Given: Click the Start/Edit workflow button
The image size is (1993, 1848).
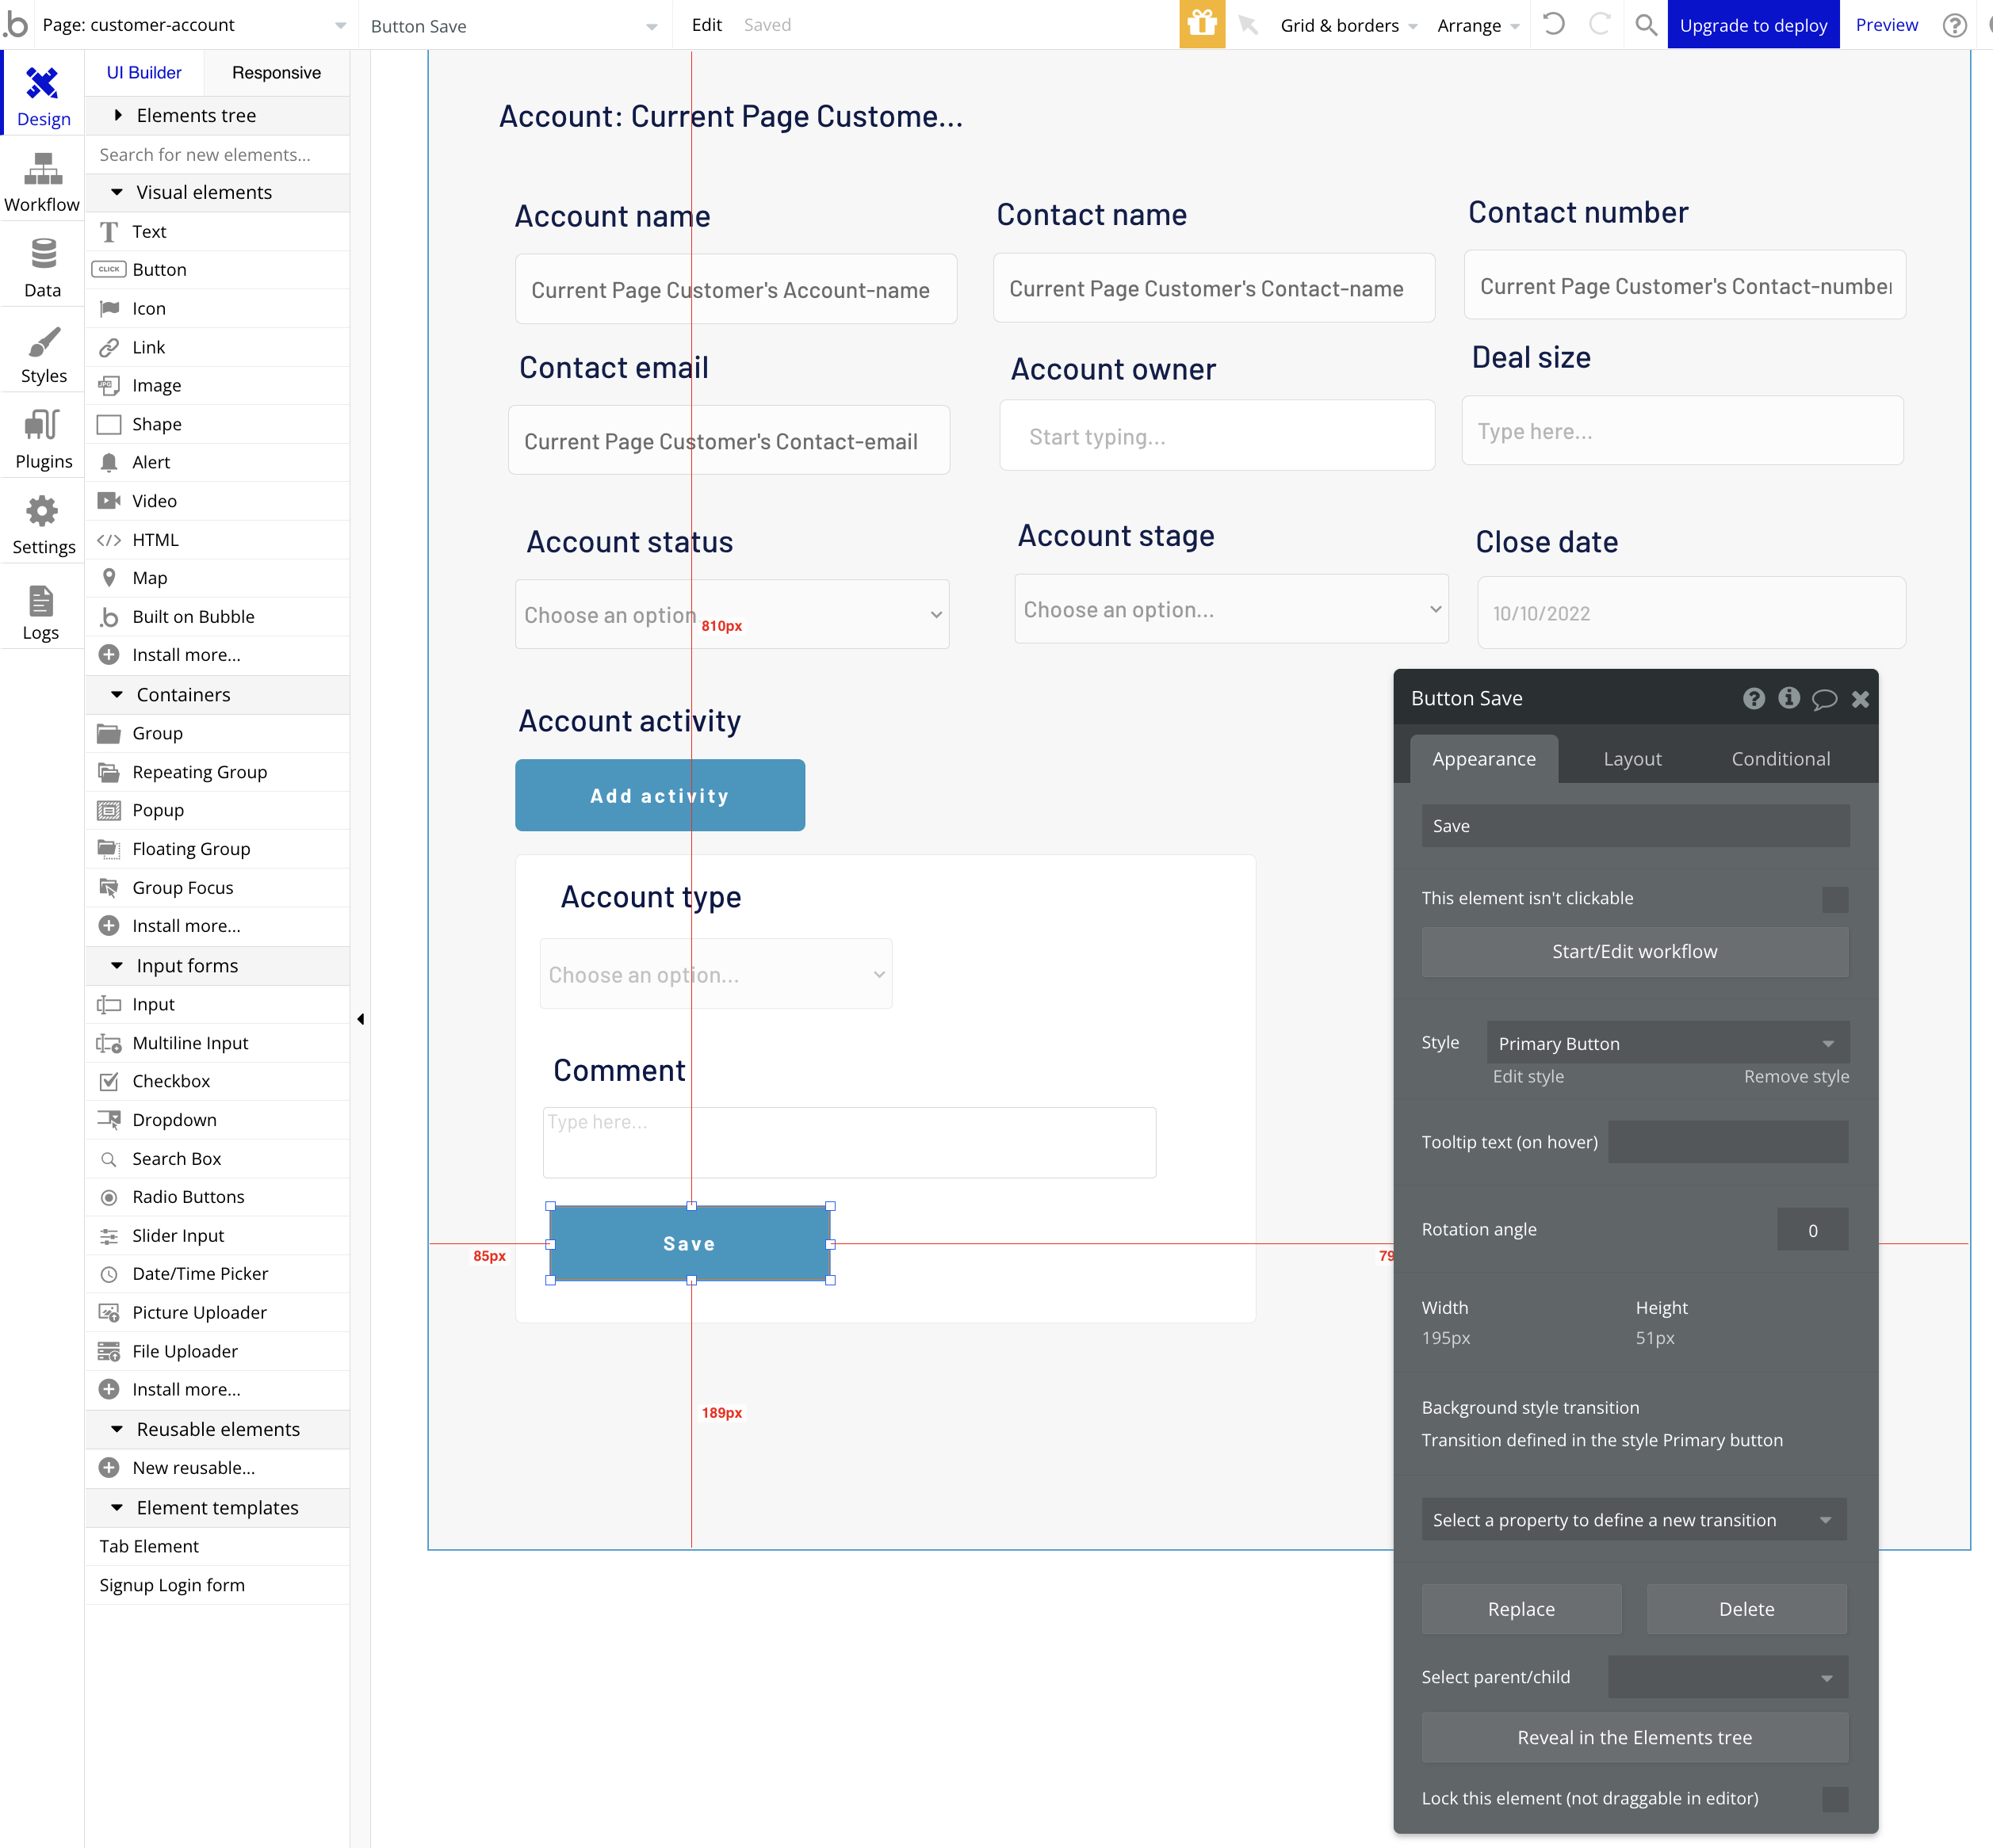Looking at the screenshot, I should (x=1634, y=952).
